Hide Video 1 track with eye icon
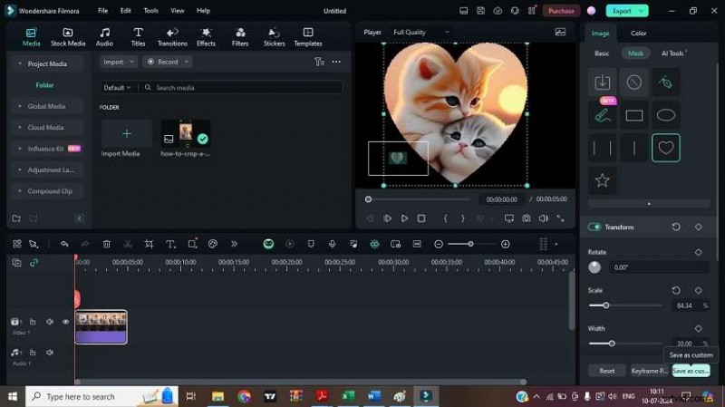This screenshot has width=725, height=407. (65, 322)
